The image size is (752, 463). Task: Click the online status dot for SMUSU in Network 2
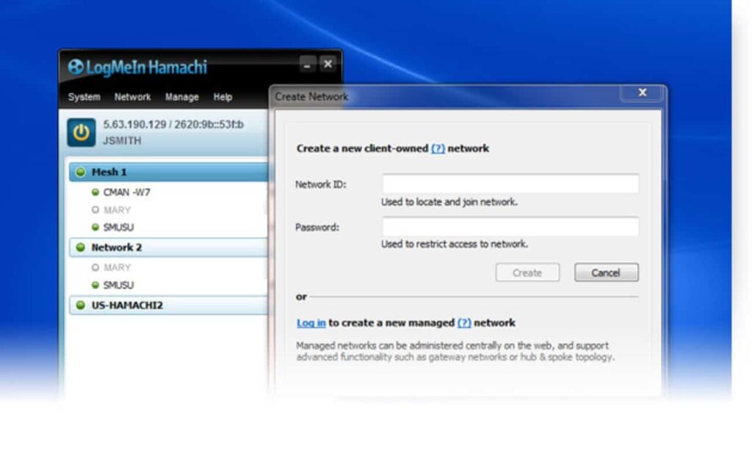click(x=95, y=285)
